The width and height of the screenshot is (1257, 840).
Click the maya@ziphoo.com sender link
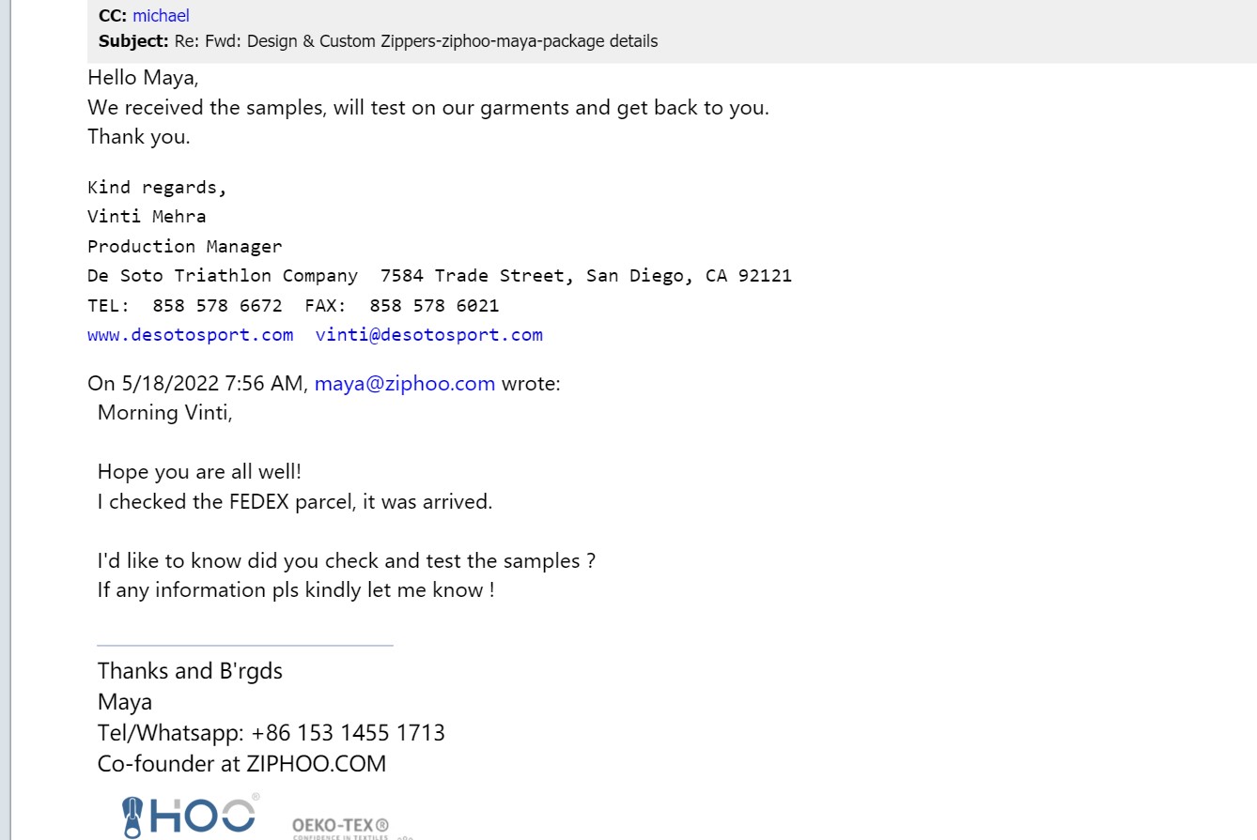coord(404,383)
